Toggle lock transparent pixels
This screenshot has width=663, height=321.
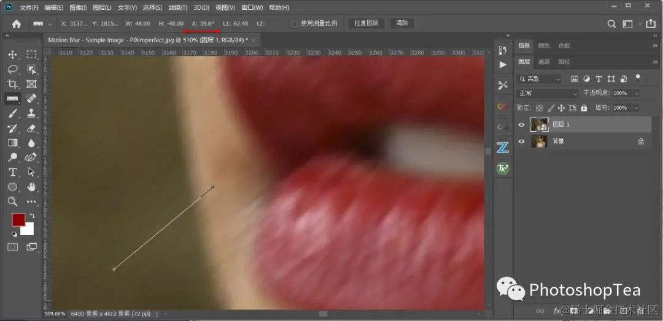pyautogui.click(x=539, y=108)
